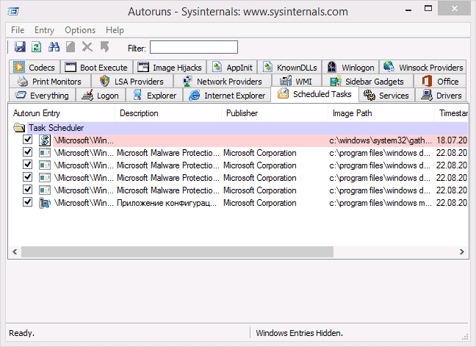Image resolution: width=476 pixels, height=347 pixels.
Task: Switch to the Logon tab
Action: pos(101,95)
